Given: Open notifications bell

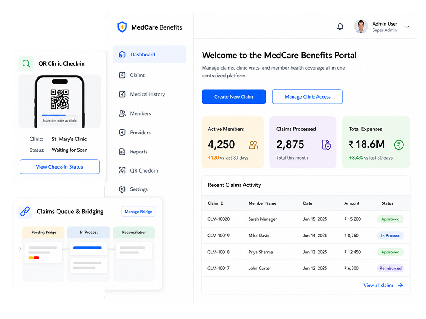Looking at the screenshot, I should 340,27.
